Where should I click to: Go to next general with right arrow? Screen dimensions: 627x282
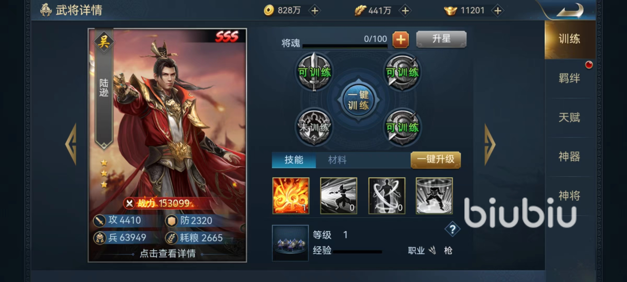[490, 144]
